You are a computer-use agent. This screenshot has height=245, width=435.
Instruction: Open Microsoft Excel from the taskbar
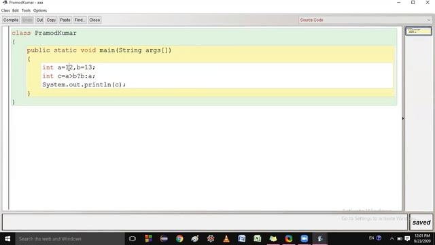point(258,239)
